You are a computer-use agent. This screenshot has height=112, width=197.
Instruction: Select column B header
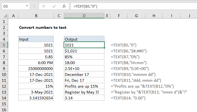coord(36,17)
